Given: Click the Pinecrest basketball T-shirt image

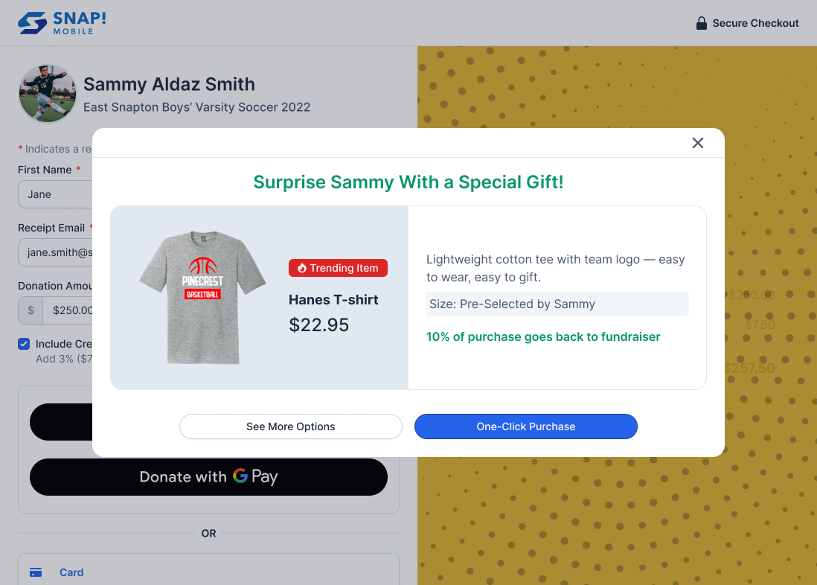Looking at the screenshot, I should pyautogui.click(x=202, y=297).
